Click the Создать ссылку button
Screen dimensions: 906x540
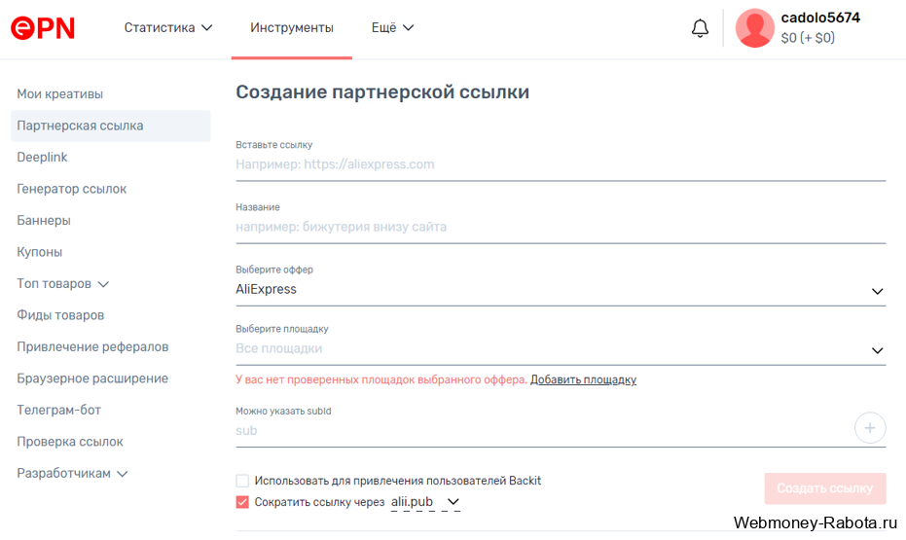(824, 488)
